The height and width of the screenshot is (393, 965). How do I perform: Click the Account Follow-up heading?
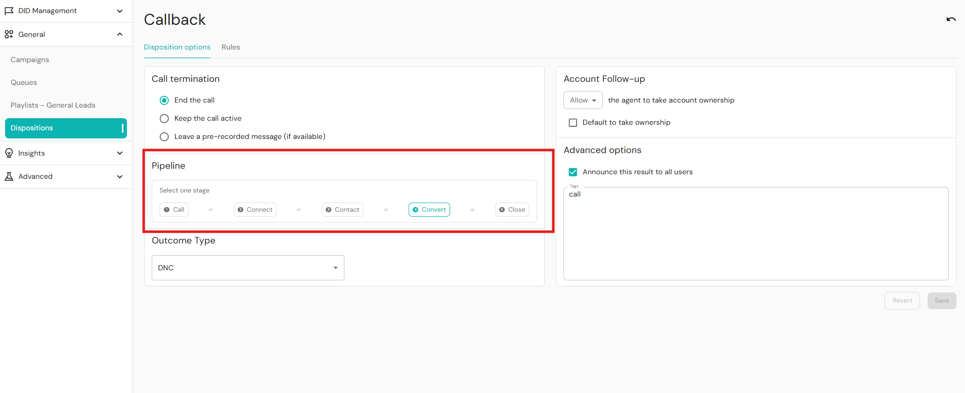[x=604, y=79]
